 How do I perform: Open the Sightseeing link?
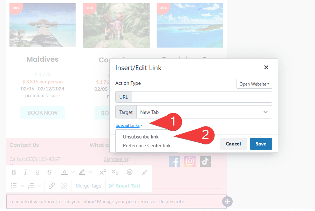click(116, 159)
